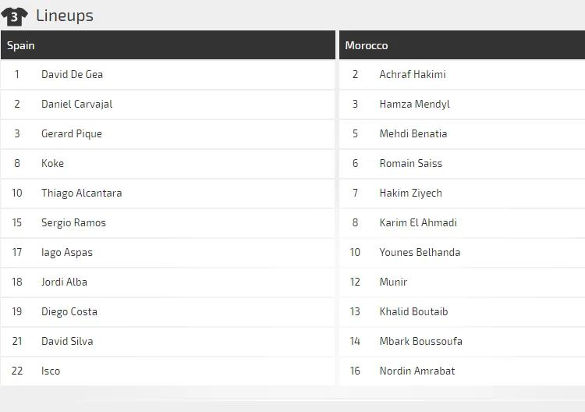This screenshot has width=585, height=412.
Task: Open Hamza Mendyl's player entry
Action: (414, 105)
